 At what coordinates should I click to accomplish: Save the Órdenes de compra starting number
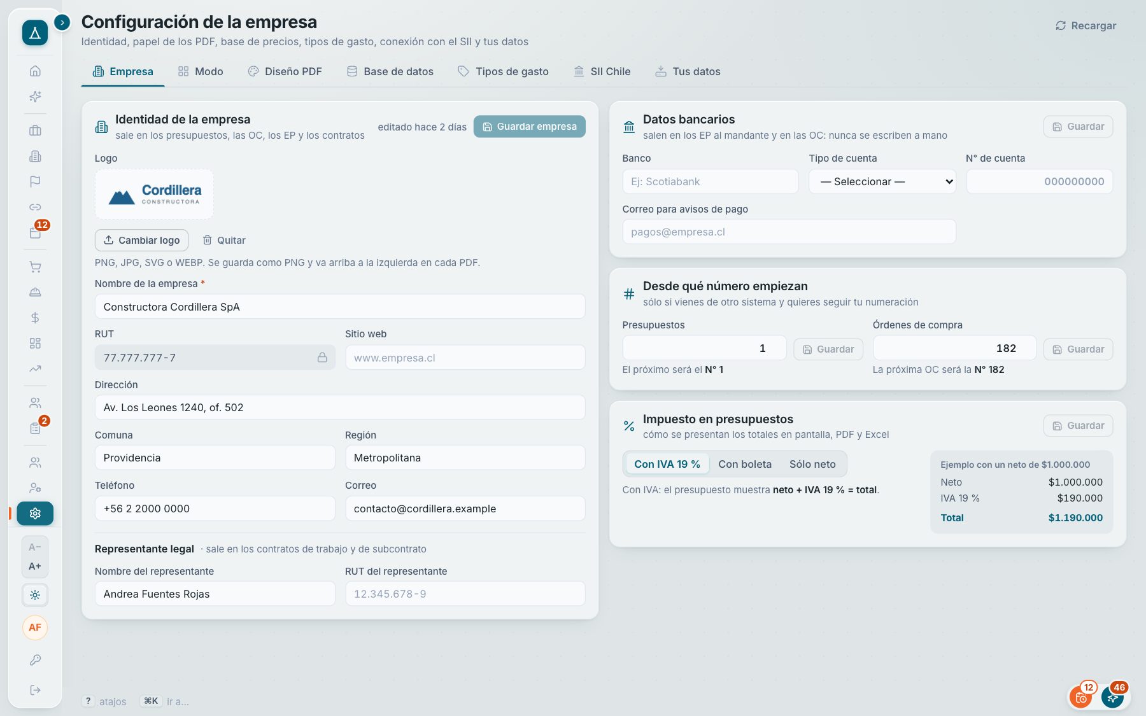tap(1078, 349)
